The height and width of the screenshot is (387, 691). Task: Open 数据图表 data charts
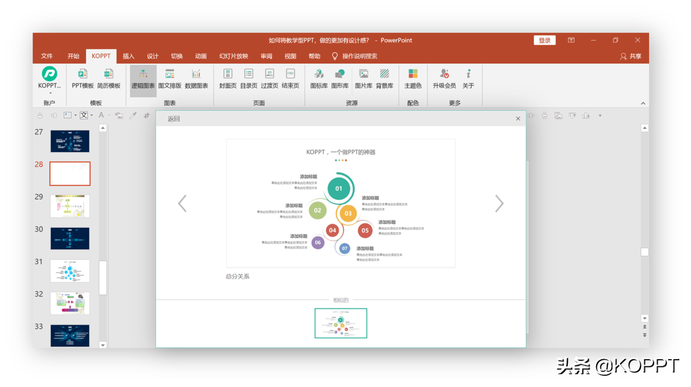pos(196,78)
